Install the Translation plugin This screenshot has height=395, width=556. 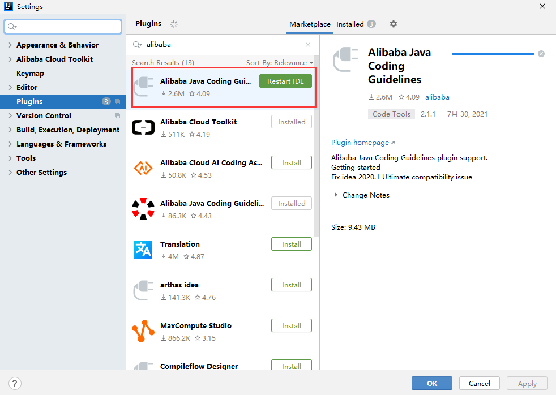[x=292, y=244]
